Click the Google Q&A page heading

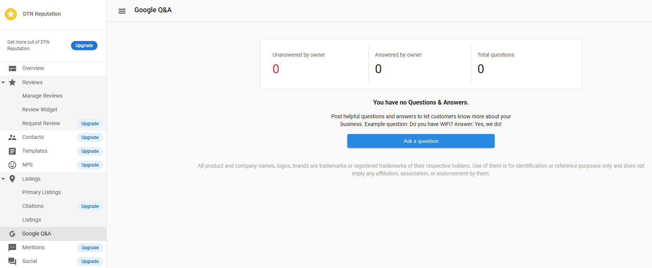pyautogui.click(x=153, y=10)
